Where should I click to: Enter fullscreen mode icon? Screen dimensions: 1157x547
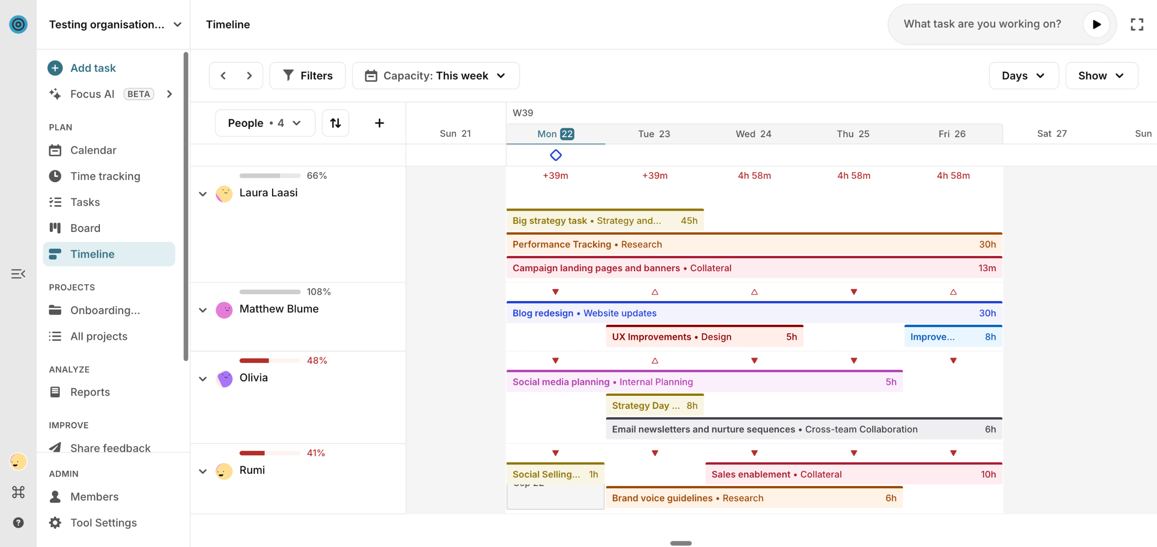tap(1137, 24)
